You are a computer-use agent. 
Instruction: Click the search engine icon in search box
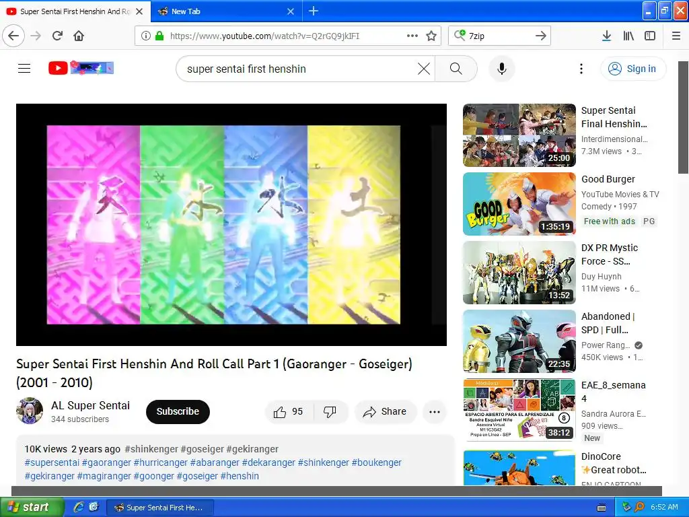[x=460, y=35]
